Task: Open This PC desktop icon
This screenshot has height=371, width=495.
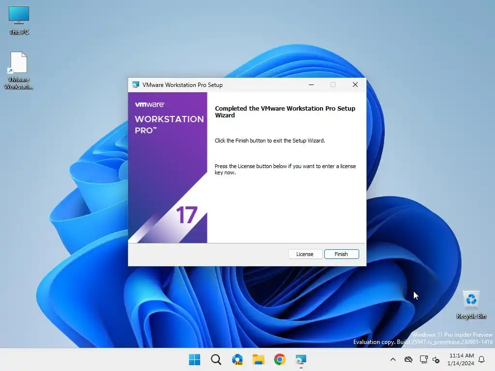Action: coord(19,20)
